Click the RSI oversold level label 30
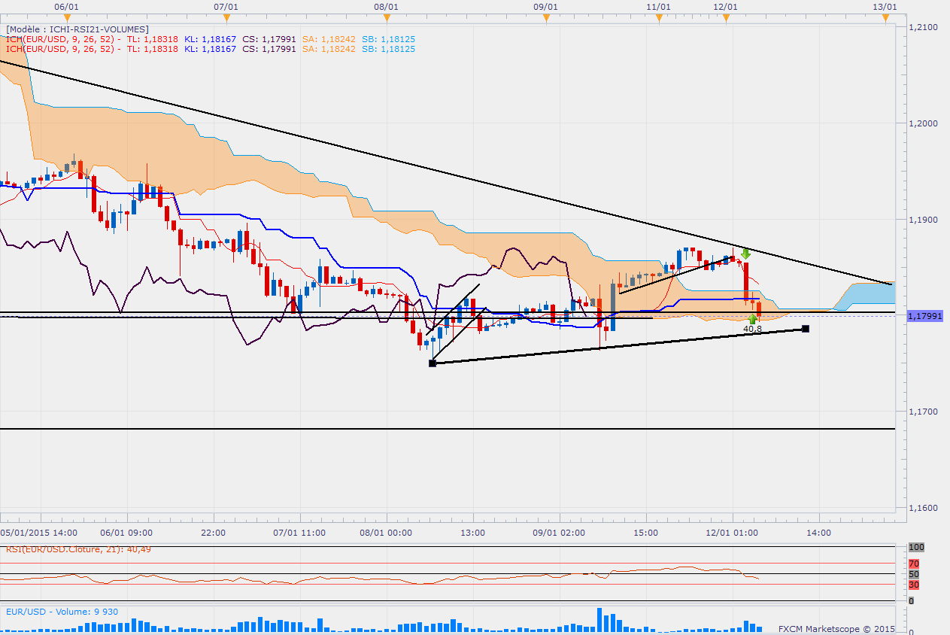Screen dimensions: 950x635 (x=914, y=585)
